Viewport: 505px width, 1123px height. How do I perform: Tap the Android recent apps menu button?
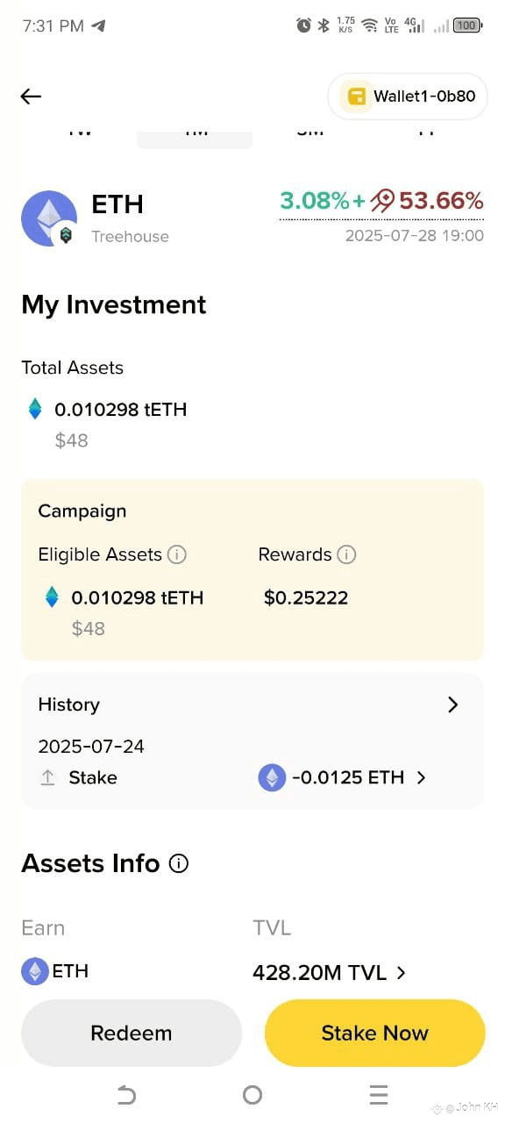(379, 1094)
